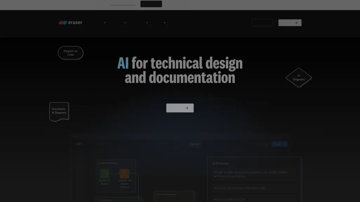Image resolution: width=360 pixels, height=202 pixels.
Task: Select the Lambda Job Submit Function icon
Action: [124, 174]
